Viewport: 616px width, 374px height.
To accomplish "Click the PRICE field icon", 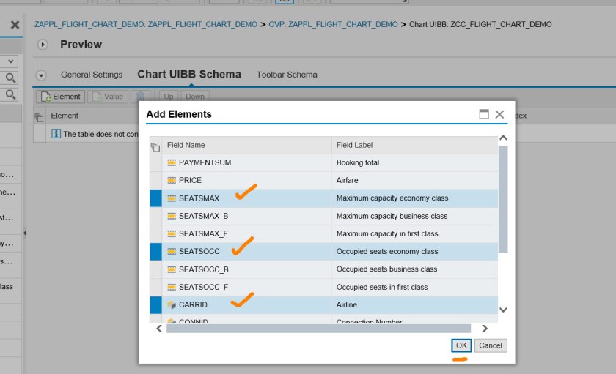I will click(x=172, y=180).
